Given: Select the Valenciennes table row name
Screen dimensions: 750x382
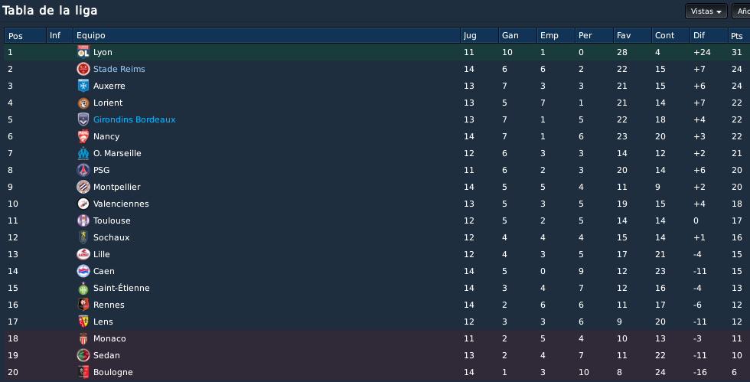Looking at the screenshot, I should click(121, 204).
